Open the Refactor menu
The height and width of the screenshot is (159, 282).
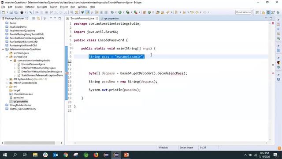click(x=30, y=7)
